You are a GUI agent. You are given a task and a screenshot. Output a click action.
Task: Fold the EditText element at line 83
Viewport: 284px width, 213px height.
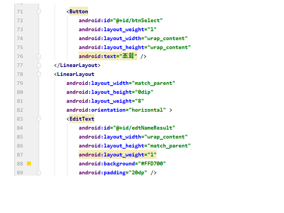38,119
